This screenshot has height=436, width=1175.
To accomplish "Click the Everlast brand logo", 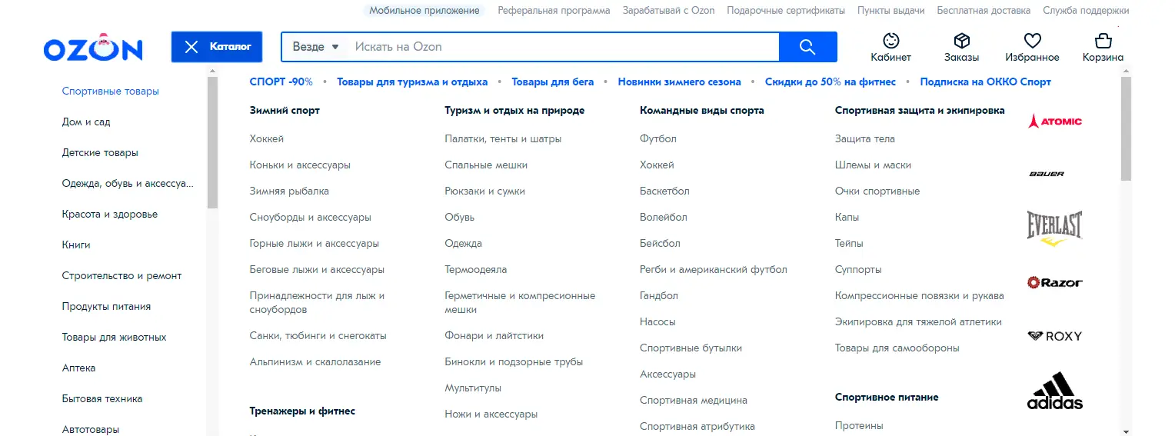I will coord(1054,228).
